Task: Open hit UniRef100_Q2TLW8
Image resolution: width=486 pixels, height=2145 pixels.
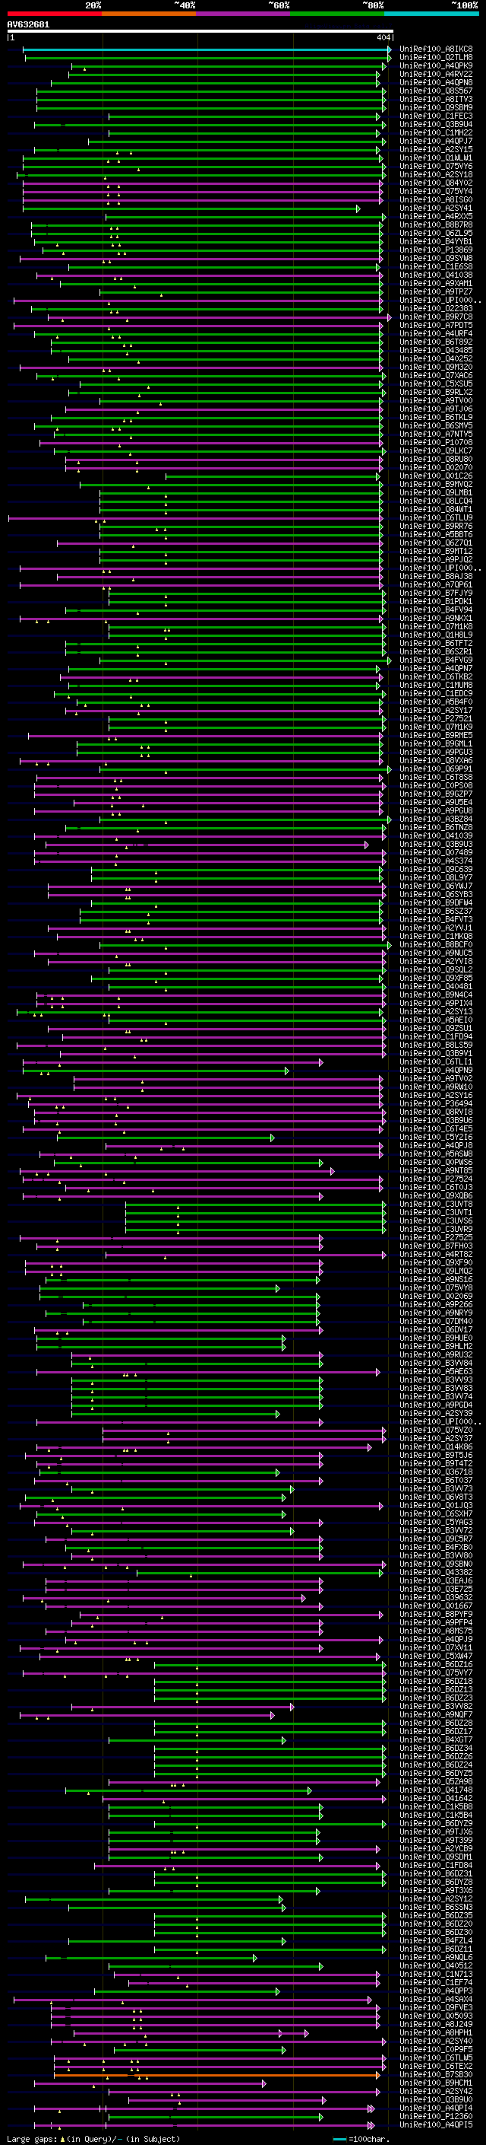Action: 435,58
